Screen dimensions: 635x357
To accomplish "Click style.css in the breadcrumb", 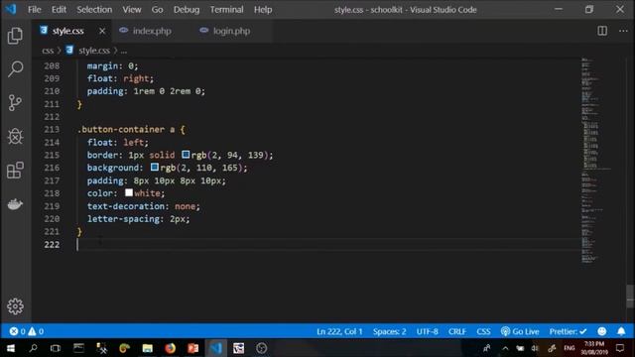I will tap(94, 51).
